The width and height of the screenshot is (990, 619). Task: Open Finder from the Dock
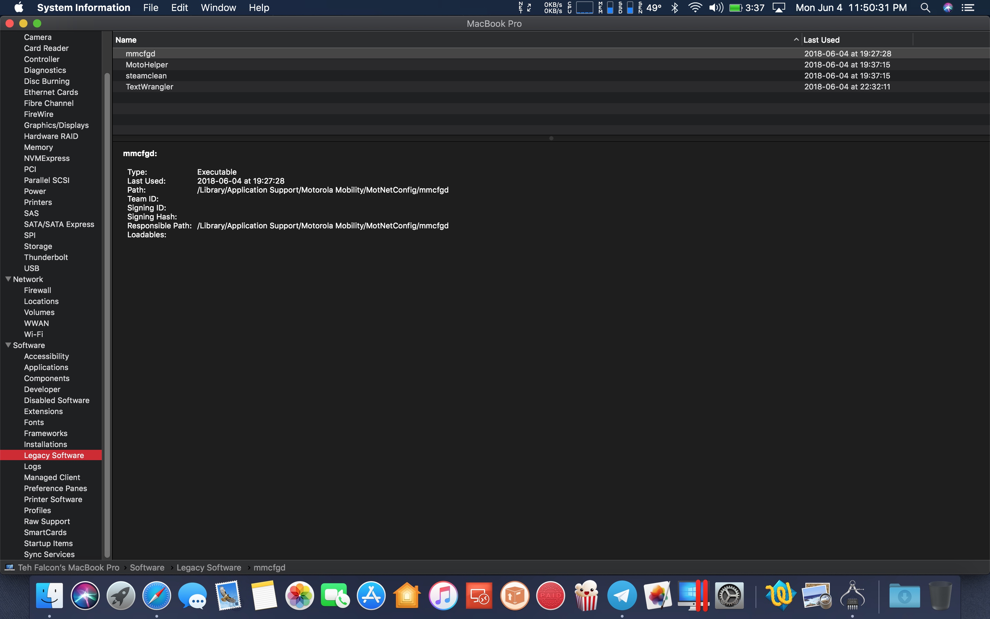point(49,596)
